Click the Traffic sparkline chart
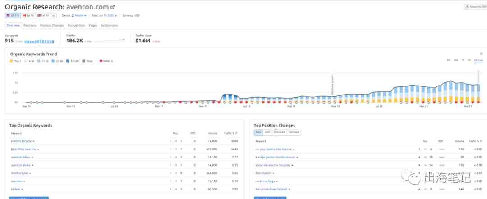This screenshot has height=199, width=487. [x=109, y=41]
